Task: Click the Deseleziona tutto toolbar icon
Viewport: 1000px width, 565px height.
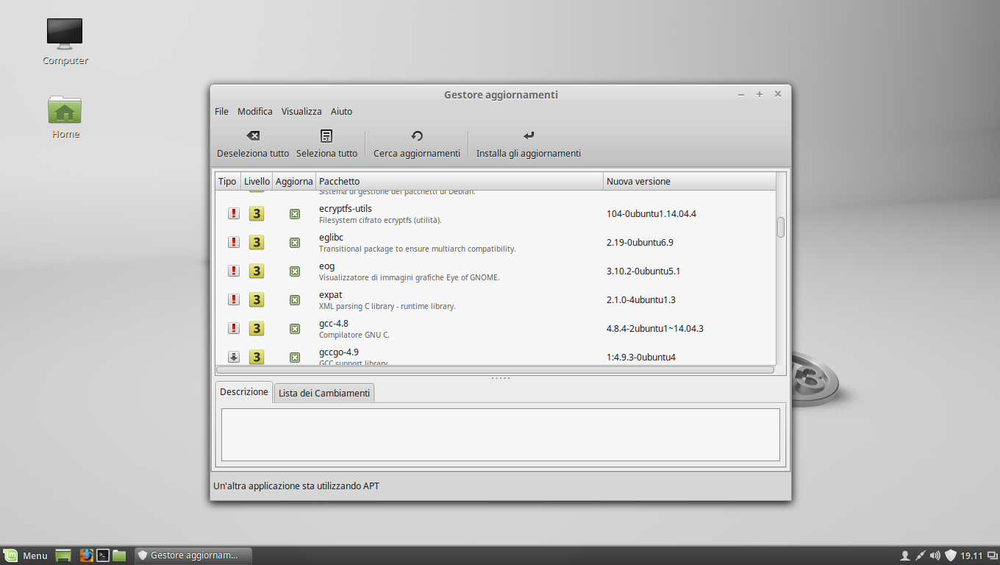Action: (252, 136)
